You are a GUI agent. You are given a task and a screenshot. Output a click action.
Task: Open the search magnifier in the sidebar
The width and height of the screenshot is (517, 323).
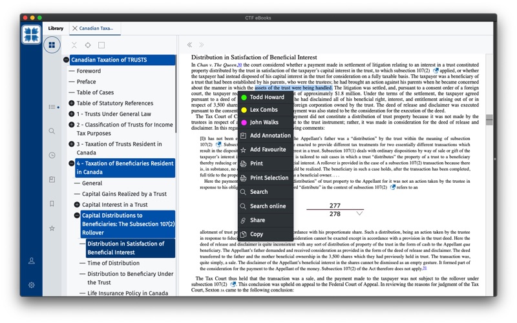tap(52, 131)
